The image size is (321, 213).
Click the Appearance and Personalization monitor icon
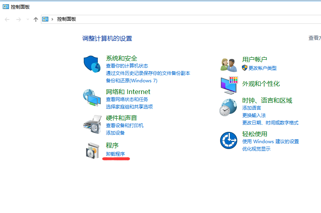(x=229, y=85)
